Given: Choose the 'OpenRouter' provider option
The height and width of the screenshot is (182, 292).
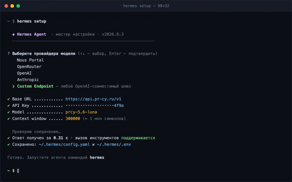Looking at the screenshot, I should click(x=29, y=67).
